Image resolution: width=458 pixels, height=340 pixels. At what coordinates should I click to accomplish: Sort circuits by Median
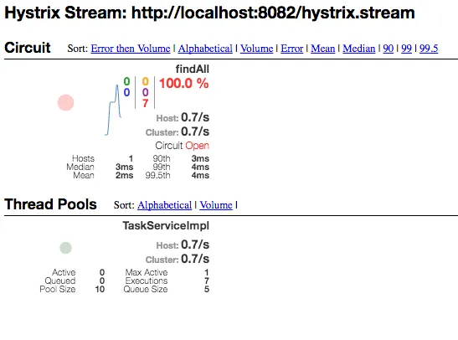coord(358,49)
